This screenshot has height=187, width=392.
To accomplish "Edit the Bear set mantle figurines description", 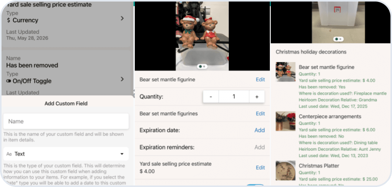I will point(260,114).
